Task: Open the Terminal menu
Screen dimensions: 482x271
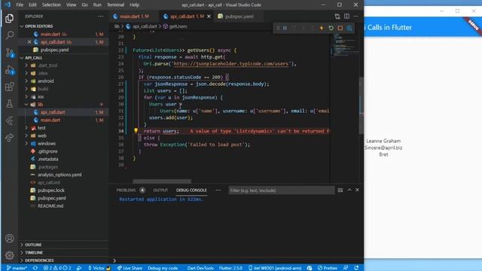Action: click(x=115, y=5)
